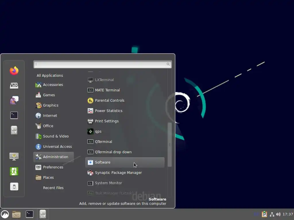Image resolution: width=294 pixels, height=220 pixels.
Task: Click the Accessories scissors icon
Action: click(x=38, y=85)
